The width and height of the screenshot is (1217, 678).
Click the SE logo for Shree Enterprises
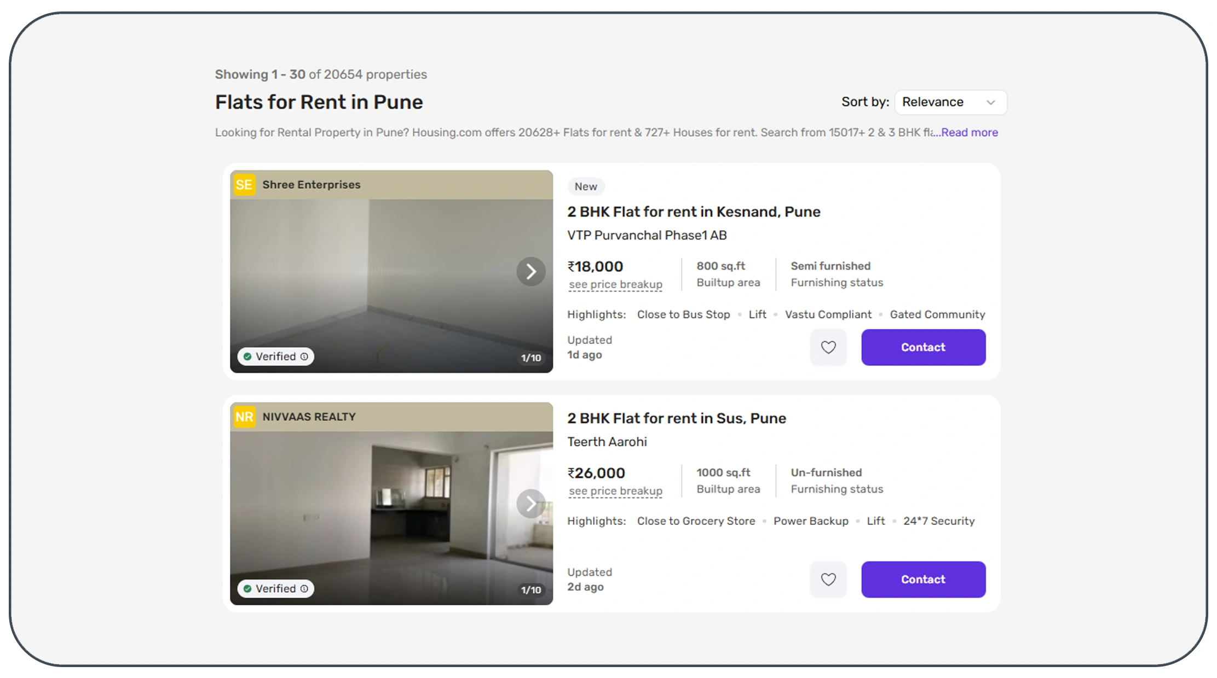point(244,184)
